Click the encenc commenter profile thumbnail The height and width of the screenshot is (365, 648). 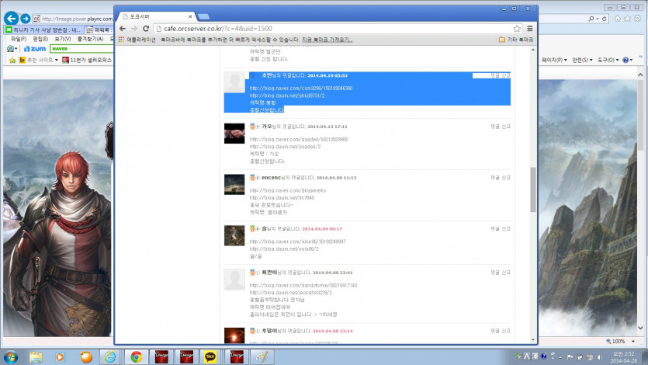[234, 184]
